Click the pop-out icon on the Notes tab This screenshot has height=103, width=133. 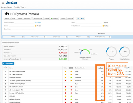pyautogui.click(x=88, y=37)
